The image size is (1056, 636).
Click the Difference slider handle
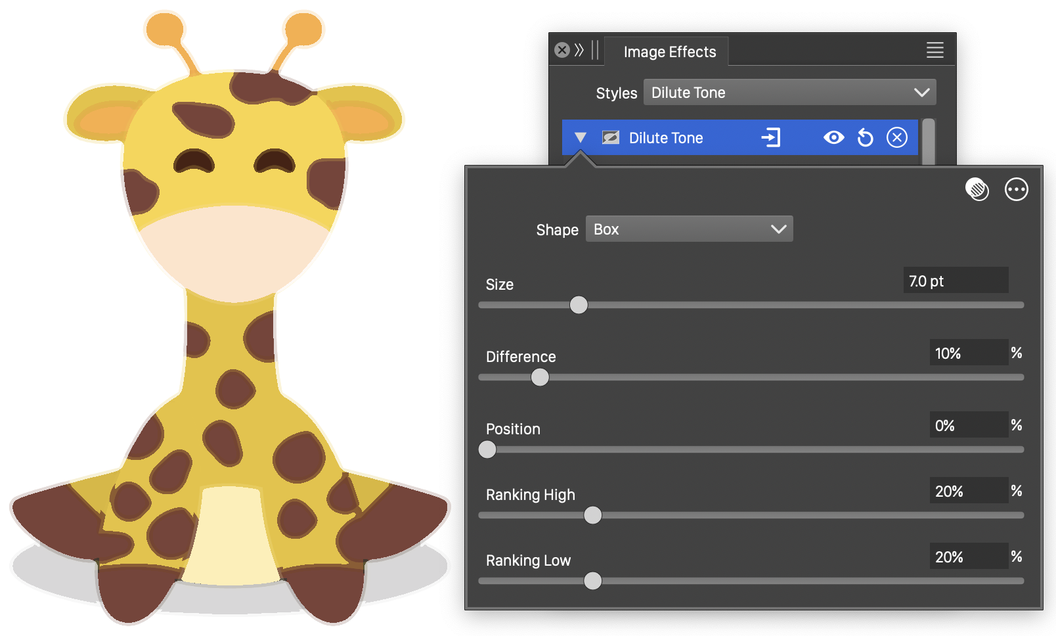pos(540,378)
